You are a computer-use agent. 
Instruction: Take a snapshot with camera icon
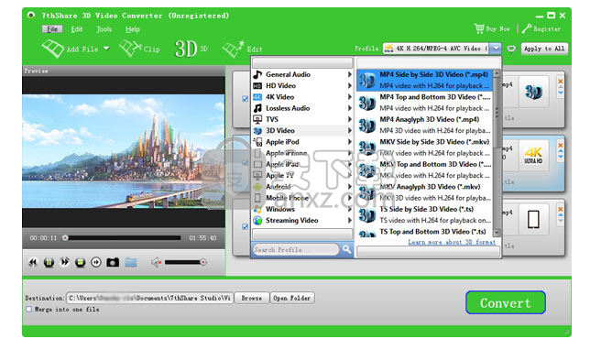113,262
